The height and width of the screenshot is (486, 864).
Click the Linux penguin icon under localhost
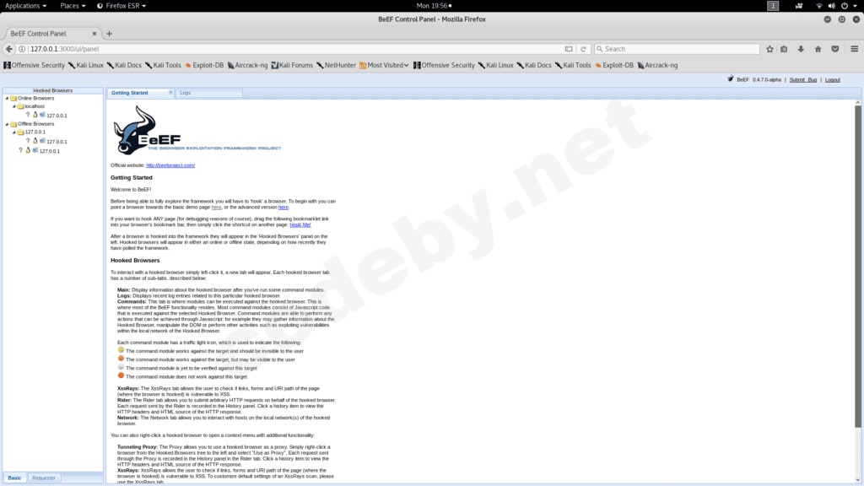click(x=35, y=115)
